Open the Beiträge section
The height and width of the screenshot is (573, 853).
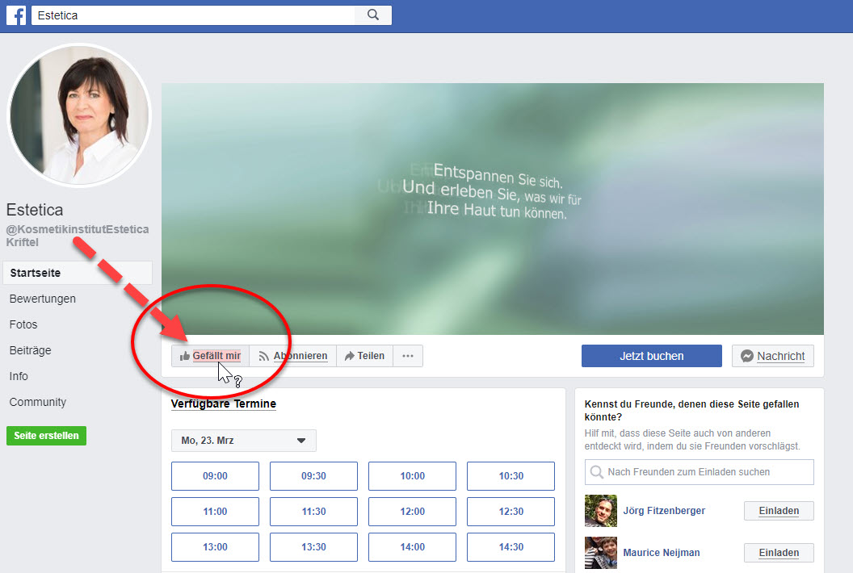[x=31, y=350]
